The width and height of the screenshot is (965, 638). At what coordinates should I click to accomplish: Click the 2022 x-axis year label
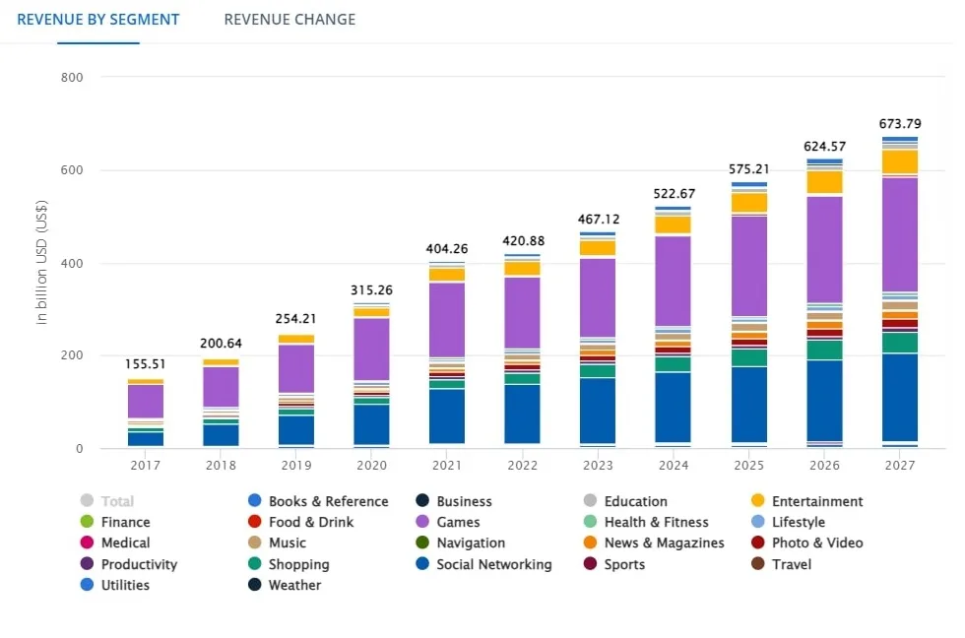click(x=523, y=466)
